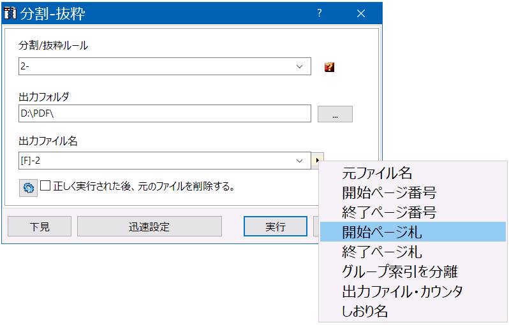Toggle the delete original file after execution checkbox
The height and width of the screenshot is (325, 509).
pos(45,186)
